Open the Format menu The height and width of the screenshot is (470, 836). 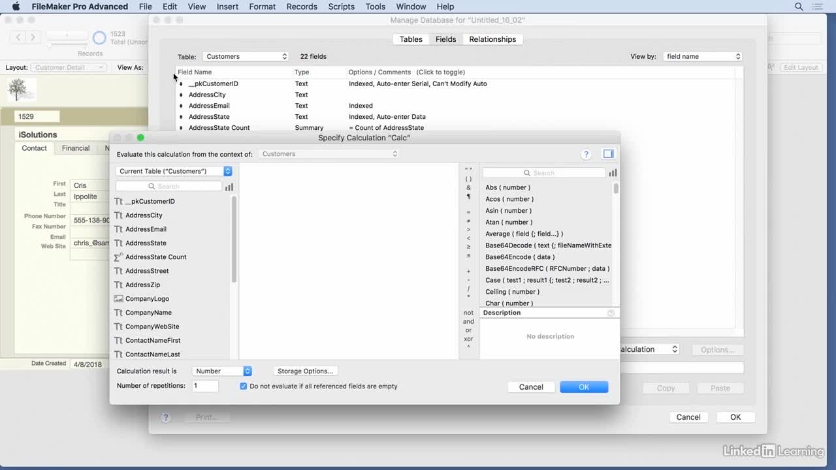[x=263, y=7]
